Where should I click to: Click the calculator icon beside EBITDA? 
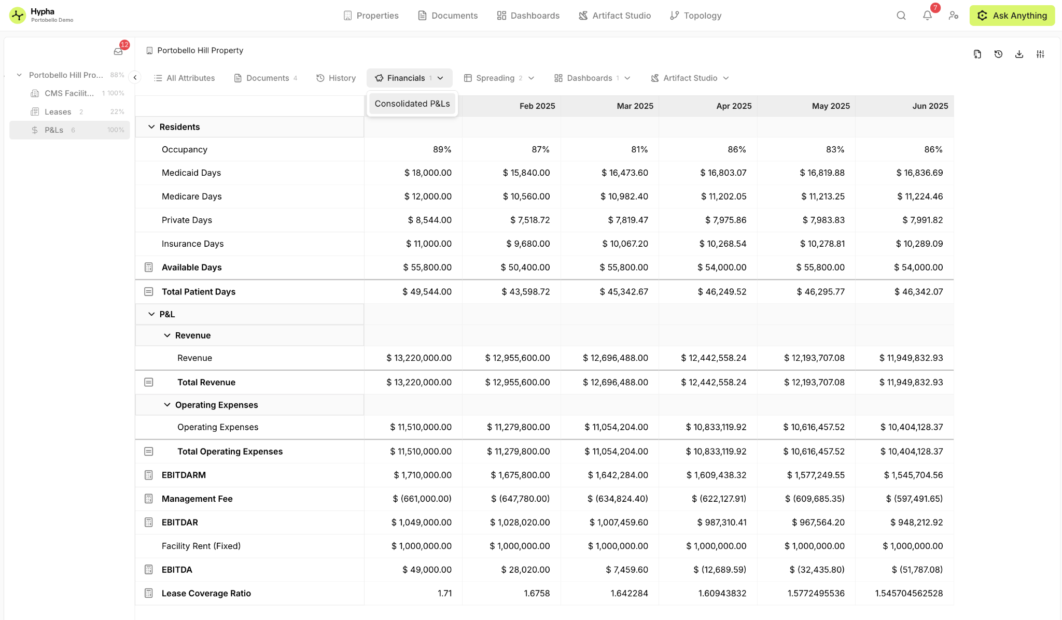(149, 569)
